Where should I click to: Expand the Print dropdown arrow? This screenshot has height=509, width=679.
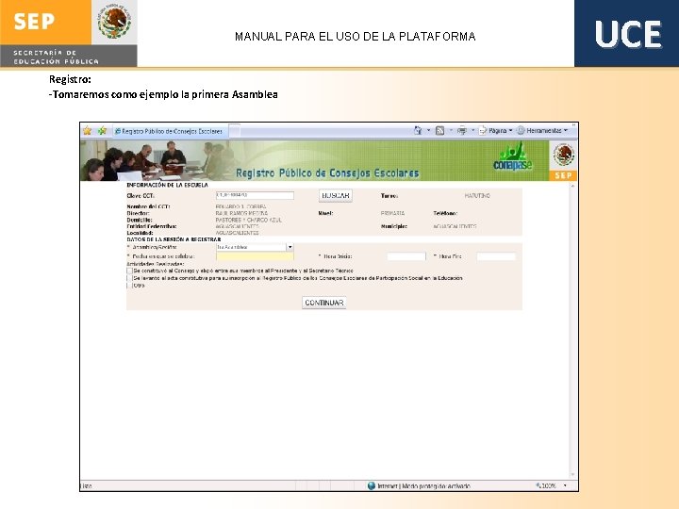[472, 130]
